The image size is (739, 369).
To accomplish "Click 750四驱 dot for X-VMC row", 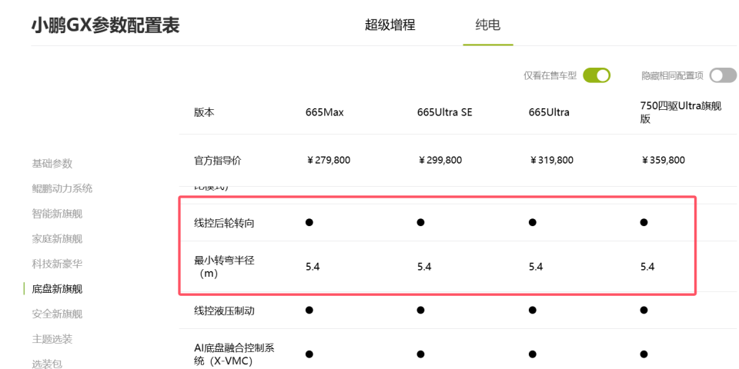I will pos(644,354).
